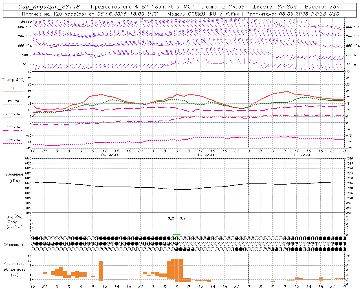This screenshot has height=289, width=361.
Task: Click the (км) unit under convective cloud label
Action: 15,275
